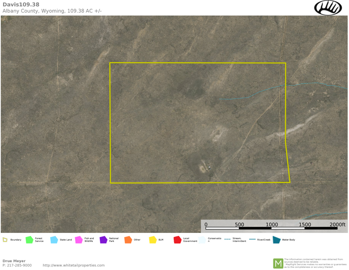Click the Stream, Intermittent legend symbol
The image size is (349, 270).
click(228, 239)
